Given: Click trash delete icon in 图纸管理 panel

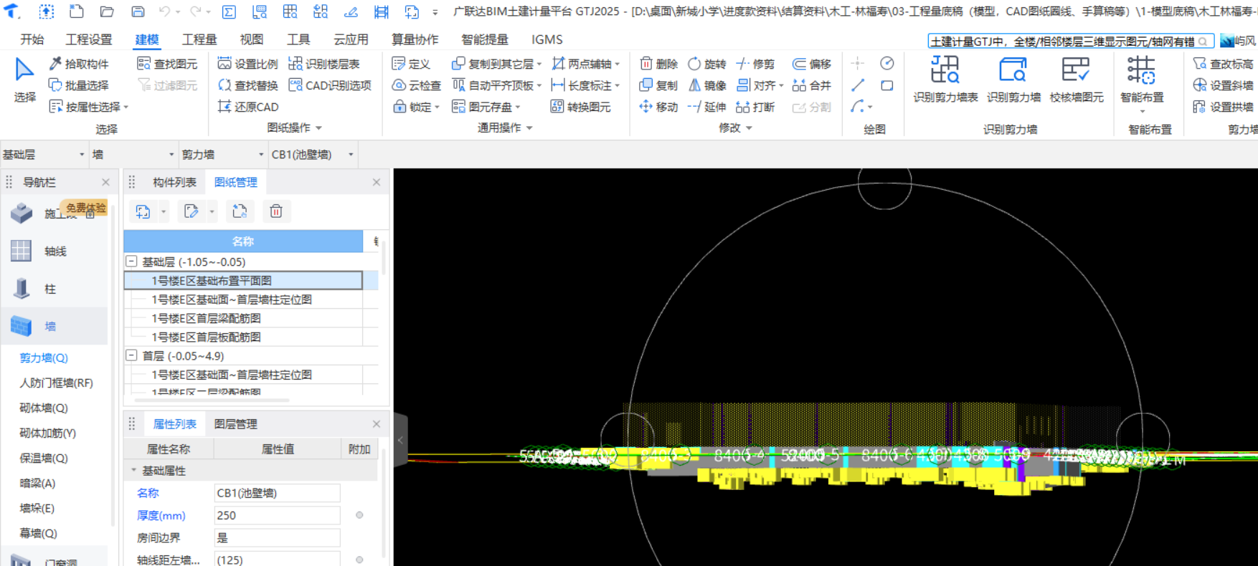Looking at the screenshot, I should (x=276, y=211).
